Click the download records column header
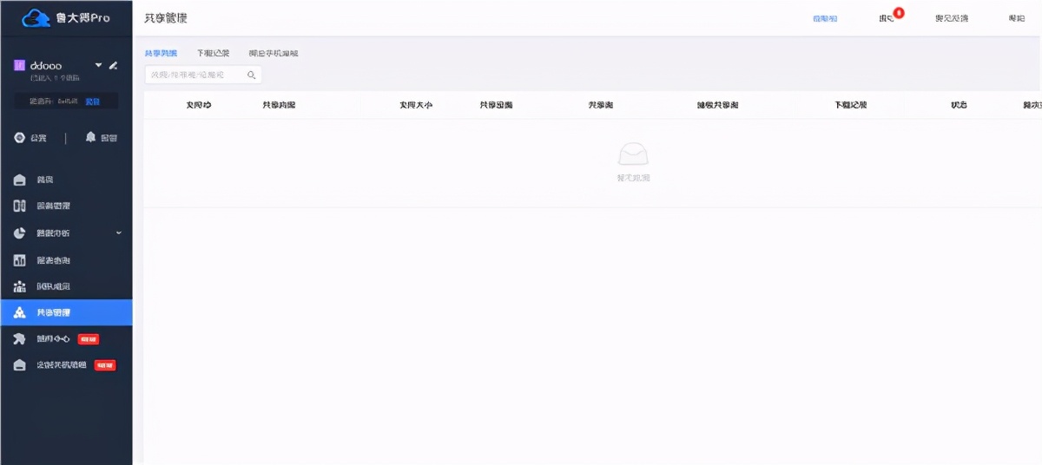This screenshot has width=1042, height=465. point(850,105)
